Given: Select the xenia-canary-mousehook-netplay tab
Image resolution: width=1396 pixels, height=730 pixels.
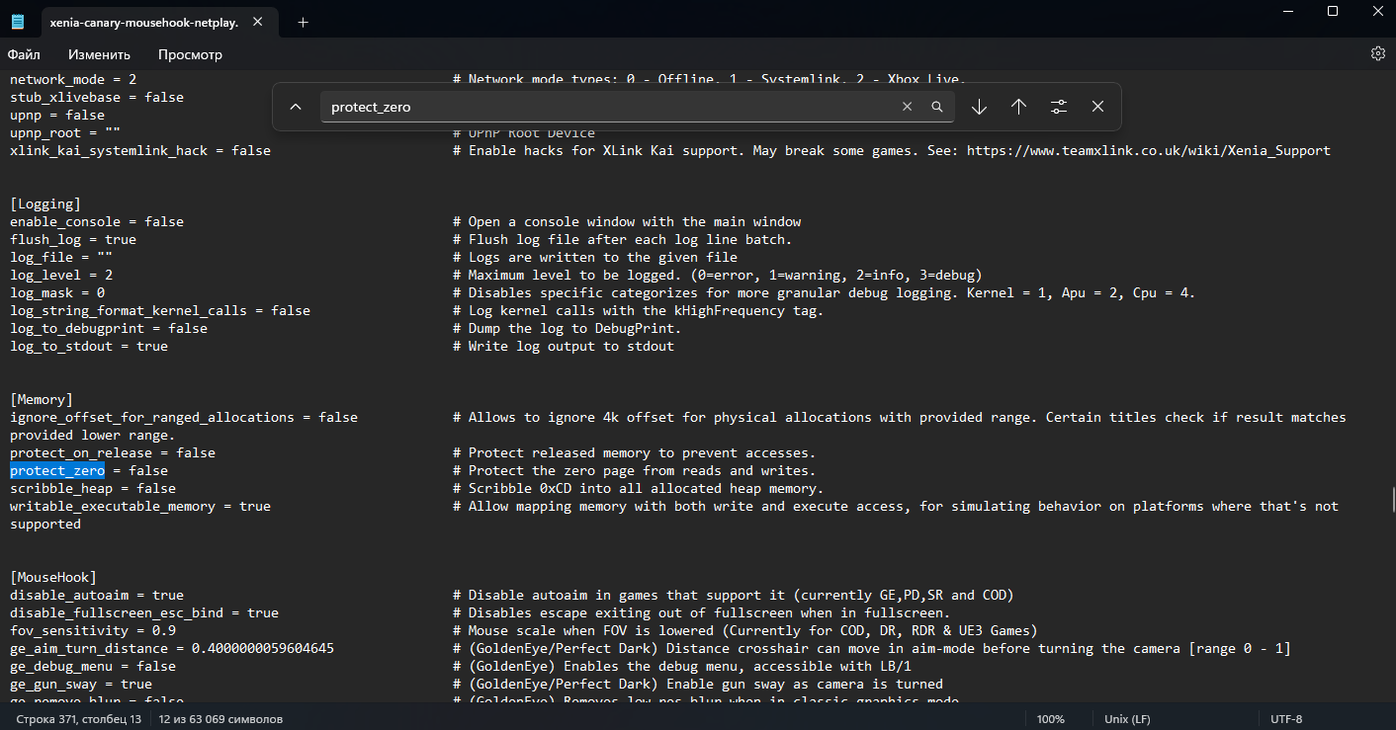Looking at the screenshot, I should [x=143, y=22].
